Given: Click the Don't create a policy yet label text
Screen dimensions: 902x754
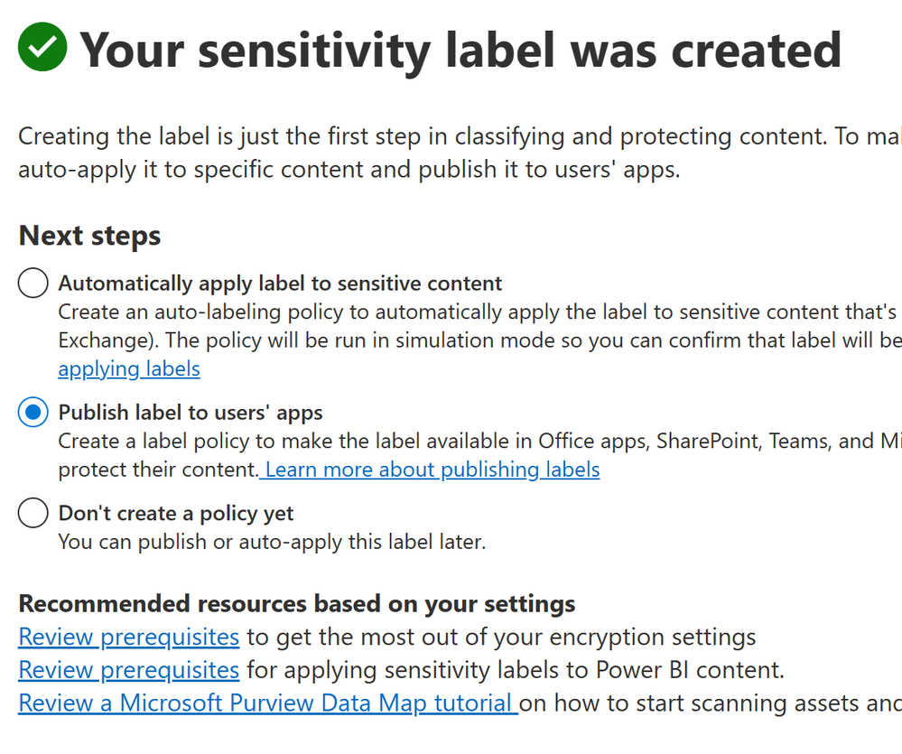Looking at the screenshot, I should pos(176,513).
